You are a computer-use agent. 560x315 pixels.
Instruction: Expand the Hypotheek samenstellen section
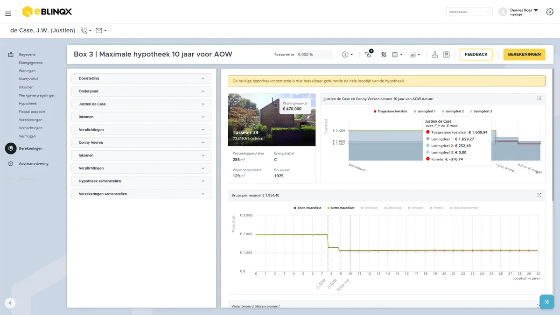coord(141,181)
